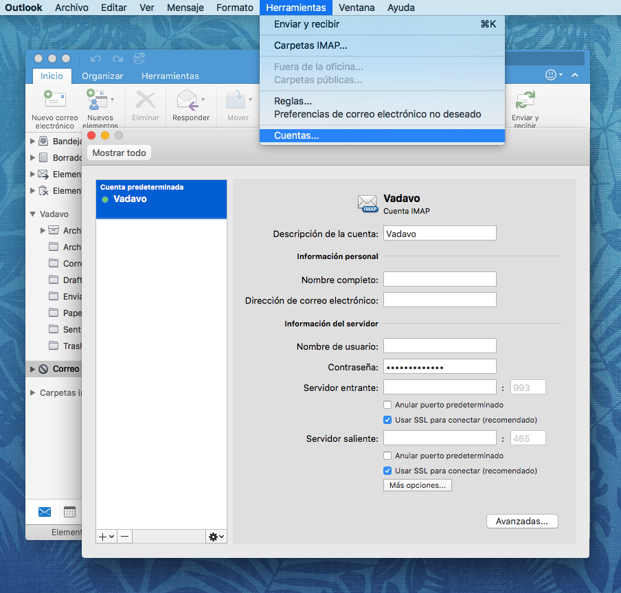Click the Nombre de usuario field
Screen dimensions: 621x593
point(440,346)
